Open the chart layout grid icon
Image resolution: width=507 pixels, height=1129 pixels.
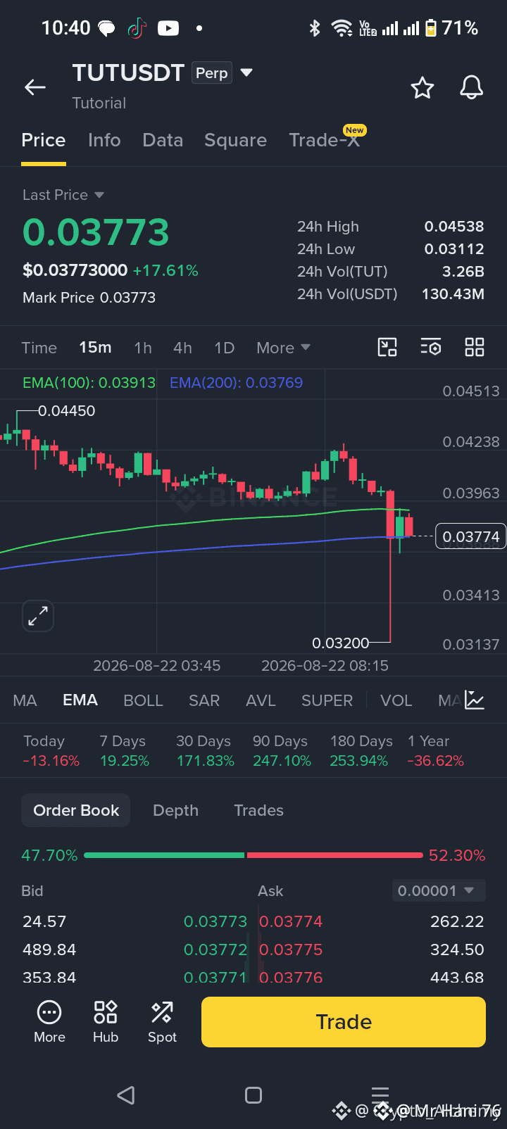475,347
